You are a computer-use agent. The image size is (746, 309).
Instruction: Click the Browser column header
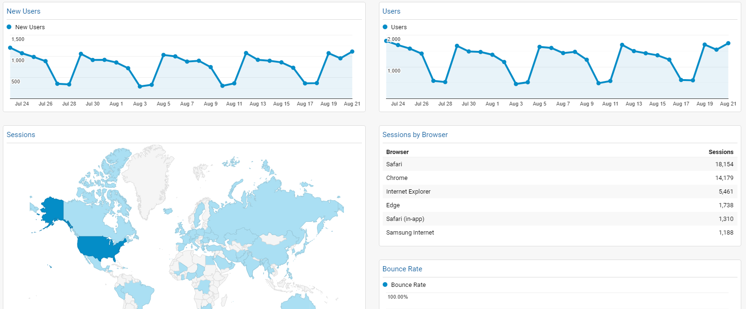coord(397,152)
